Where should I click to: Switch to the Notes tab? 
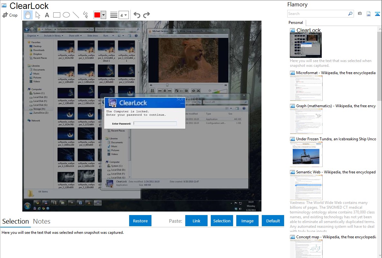pos(42,221)
